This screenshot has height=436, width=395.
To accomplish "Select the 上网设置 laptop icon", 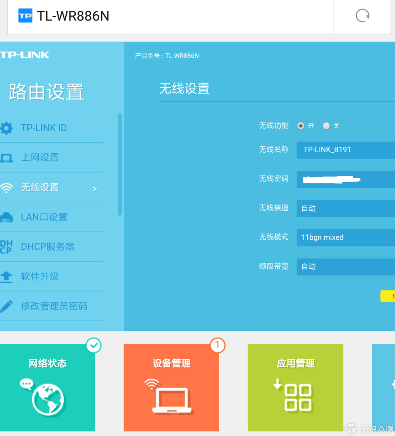I will click(x=7, y=157).
